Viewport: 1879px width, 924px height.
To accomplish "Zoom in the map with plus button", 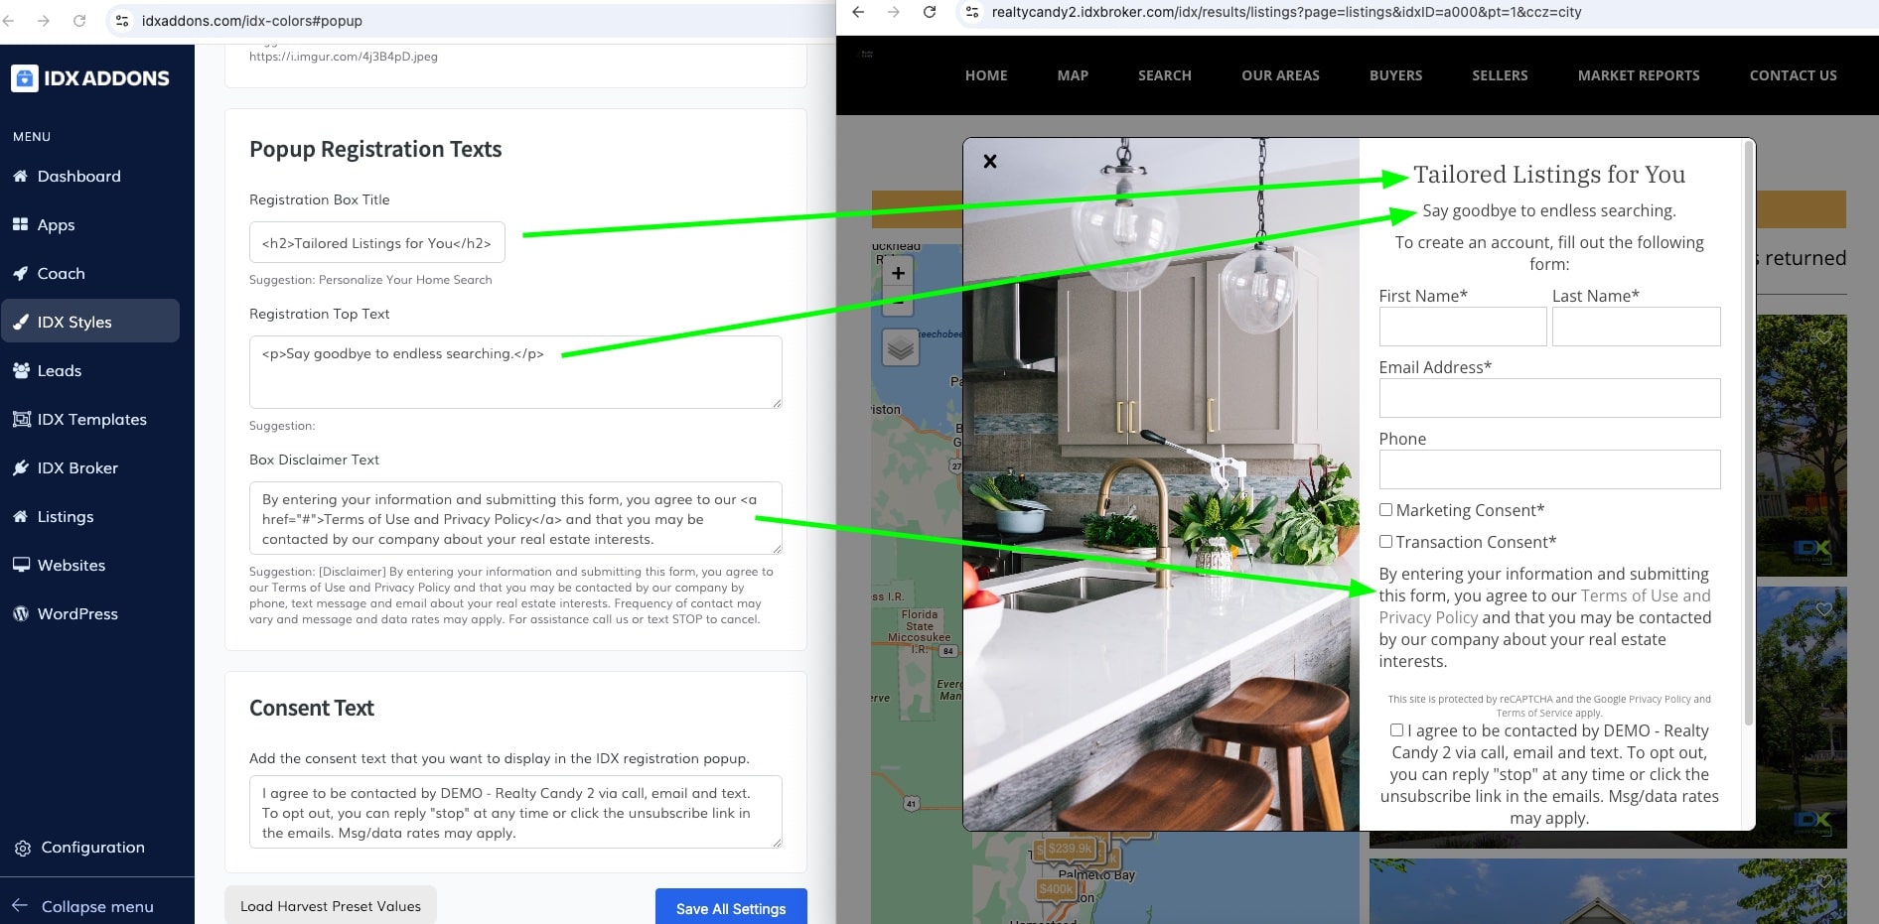I will coord(898,272).
